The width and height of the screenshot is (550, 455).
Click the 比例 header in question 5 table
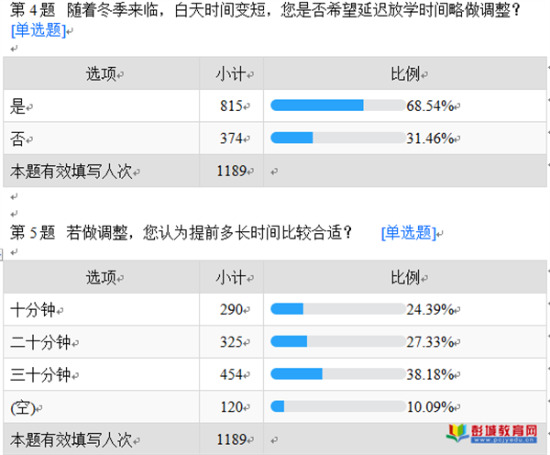click(405, 278)
